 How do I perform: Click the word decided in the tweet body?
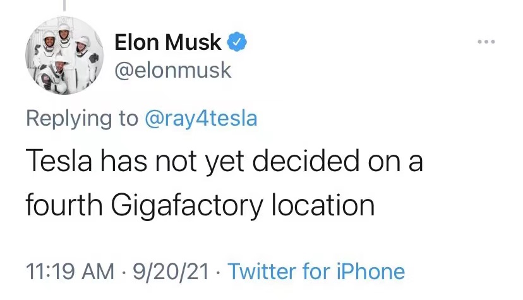point(306,160)
